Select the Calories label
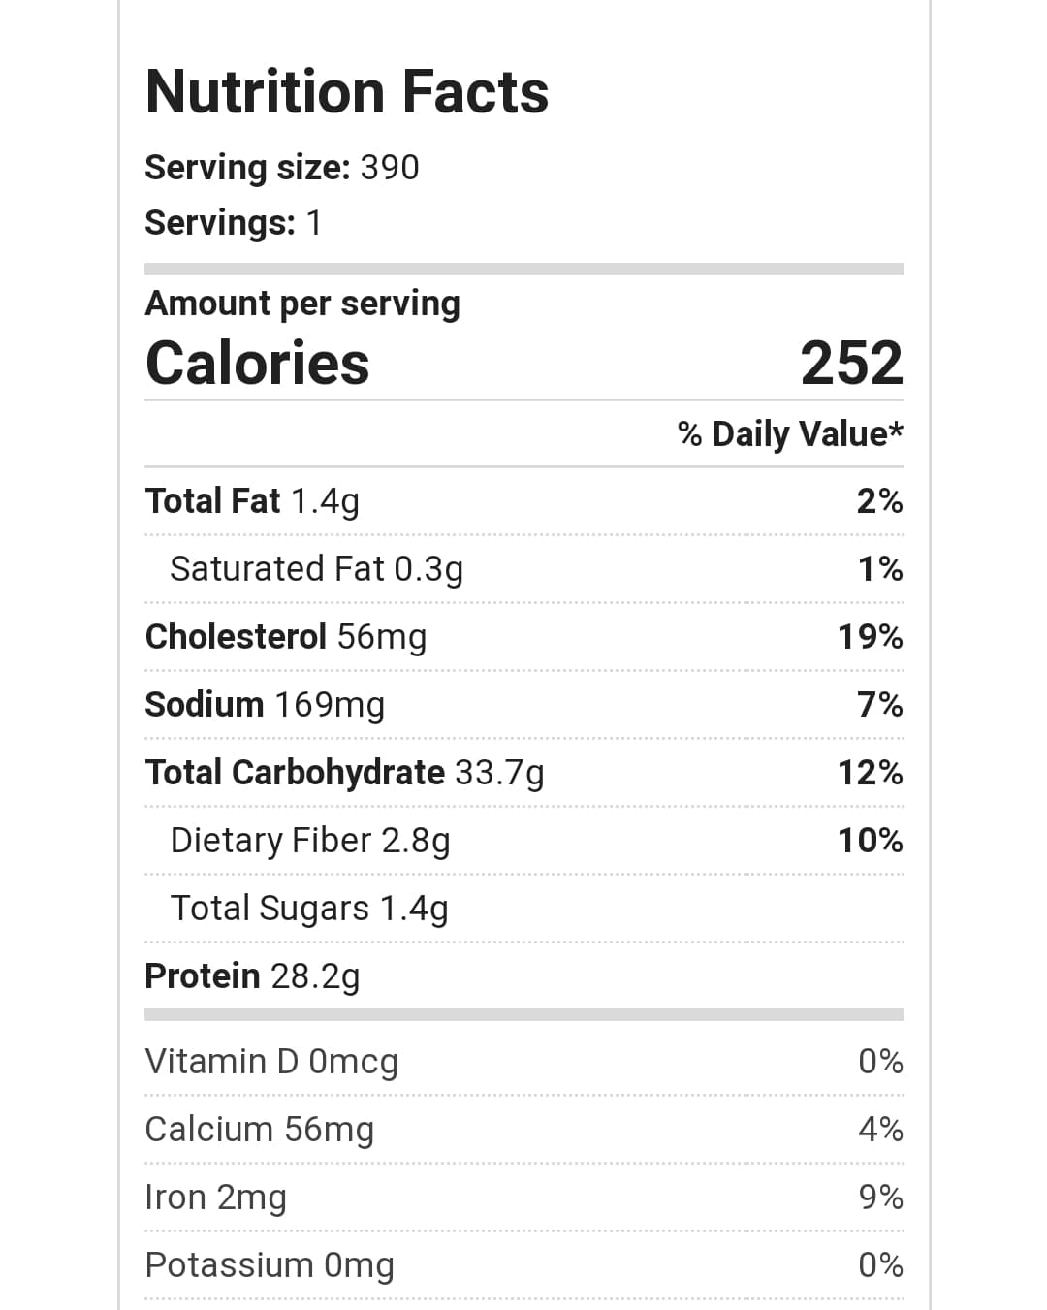The image size is (1047, 1310). click(x=257, y=363)
